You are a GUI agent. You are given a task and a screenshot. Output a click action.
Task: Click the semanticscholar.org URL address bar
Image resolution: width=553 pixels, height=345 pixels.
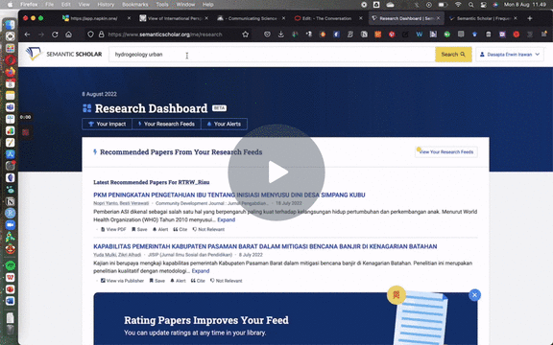pyautogui.click(x=165, y=34)
